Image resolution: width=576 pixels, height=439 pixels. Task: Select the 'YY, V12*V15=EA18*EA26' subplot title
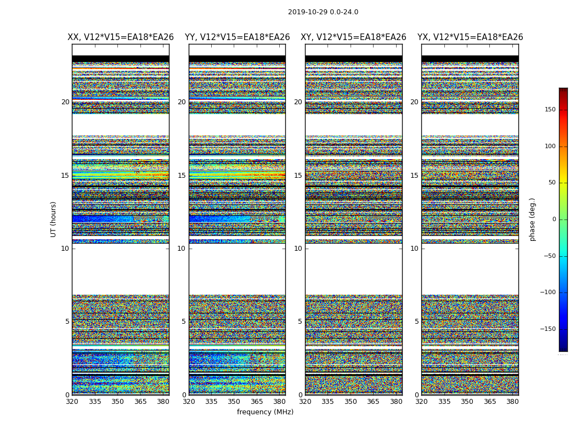[238, 37]
